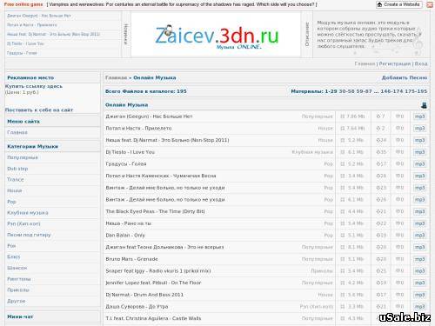
Task: Click Главная in the breadcrumb trail
Action: click(116, 77)
